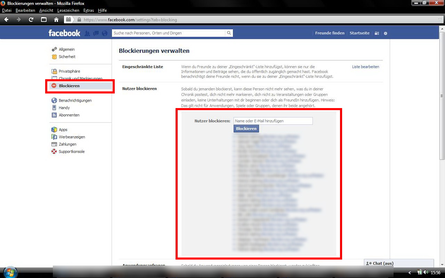
Task: Go to Startseite in the Facebook header
Action: click(359, 33)
